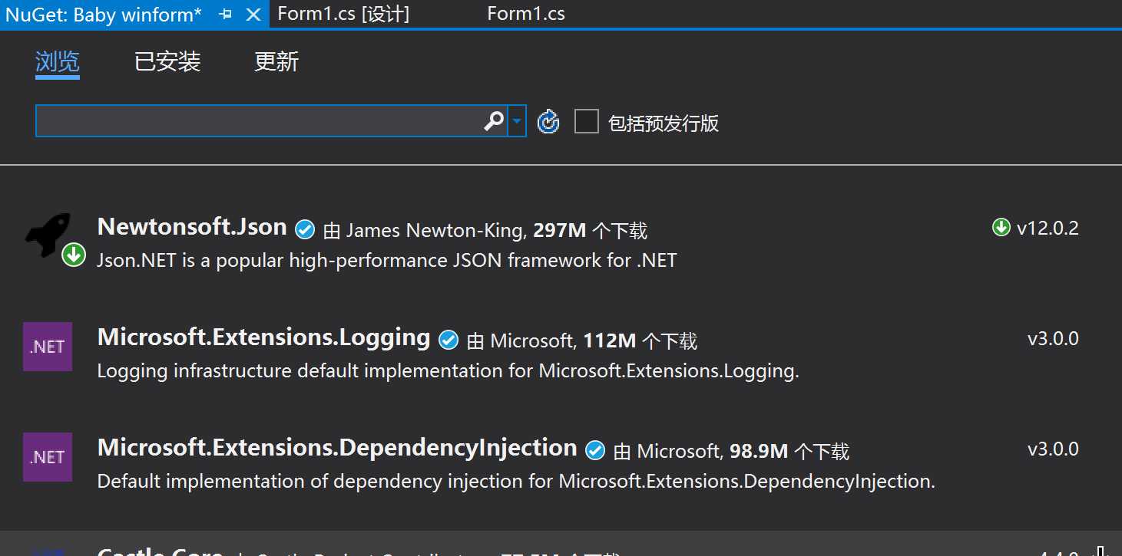Close the NuGet: Baby winform tab

253,14
